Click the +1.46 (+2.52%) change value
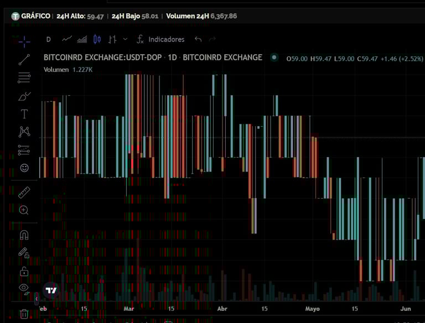Viewport: 425px width, 323px height. tap(402, 59)
